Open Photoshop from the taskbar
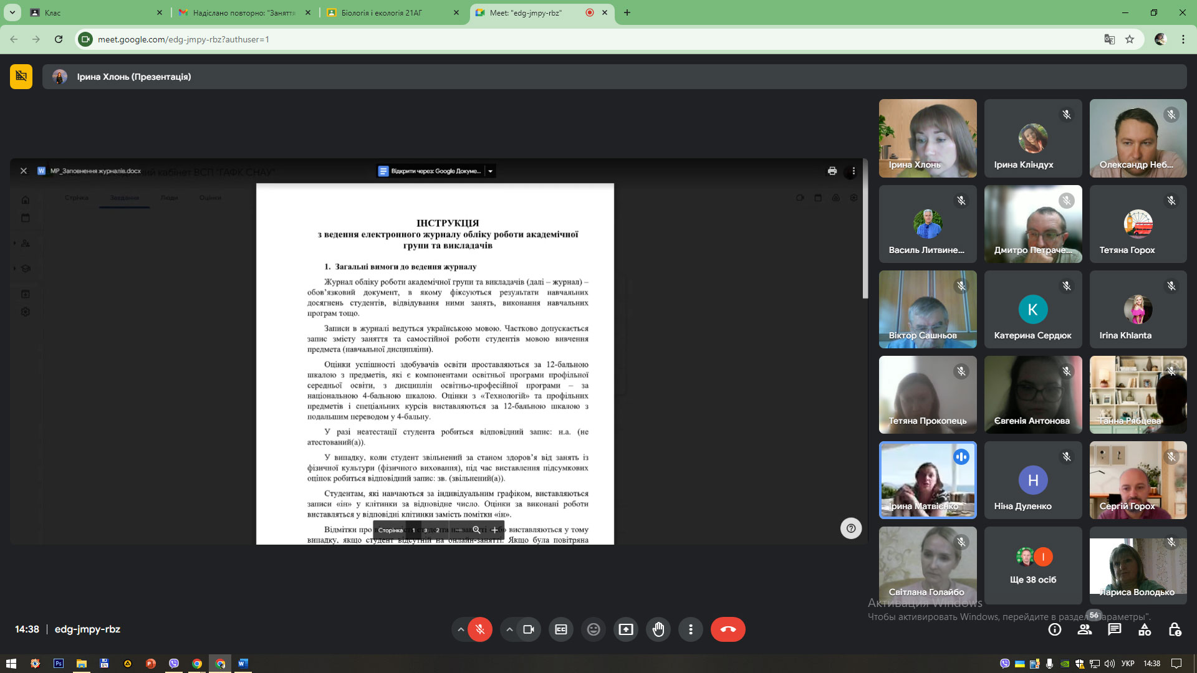 point(59,664)
